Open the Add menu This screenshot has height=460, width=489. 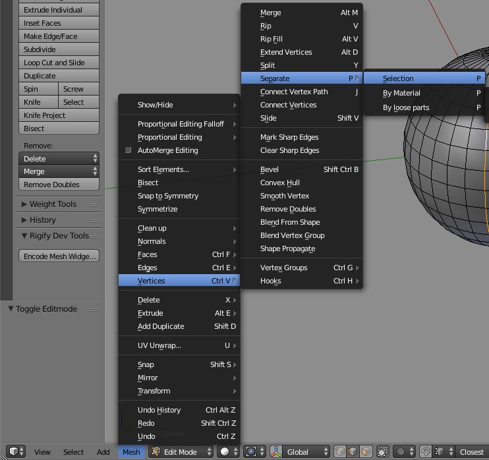tap(103, 451)
